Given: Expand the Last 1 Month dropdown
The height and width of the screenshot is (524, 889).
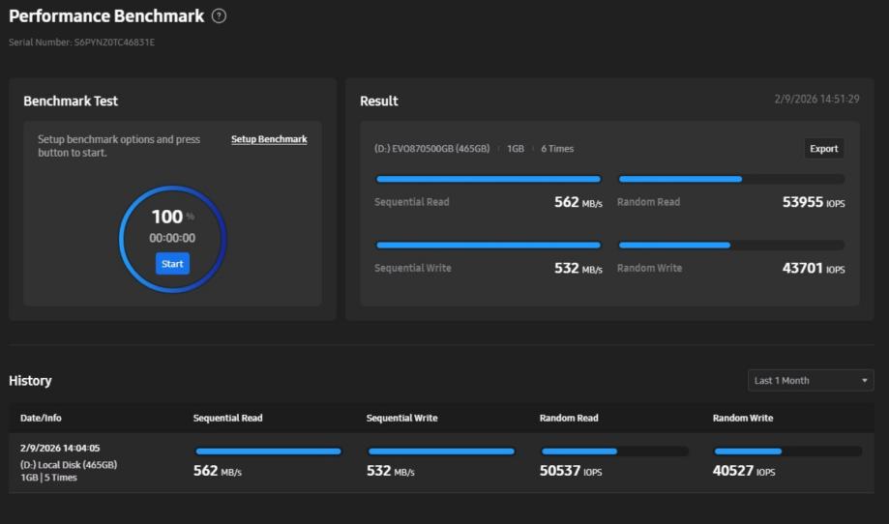Looking at the screenshot, I should 811,381.
